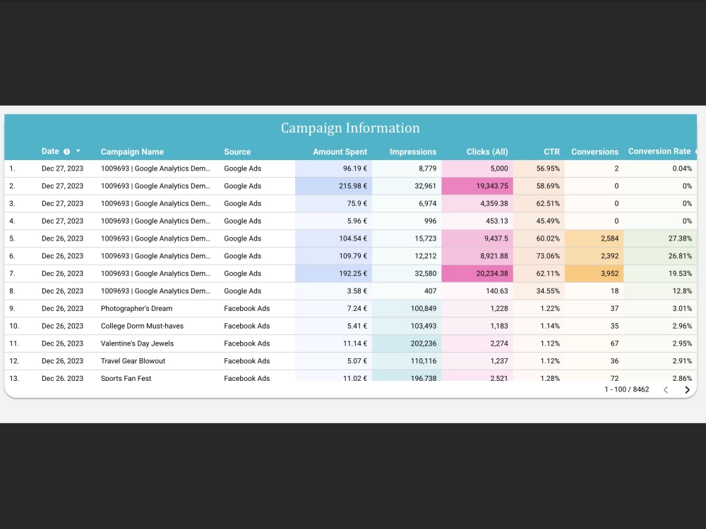Click the previous page chevron
The height and width of the screenshot is (529, 706).
pos(666,389)
